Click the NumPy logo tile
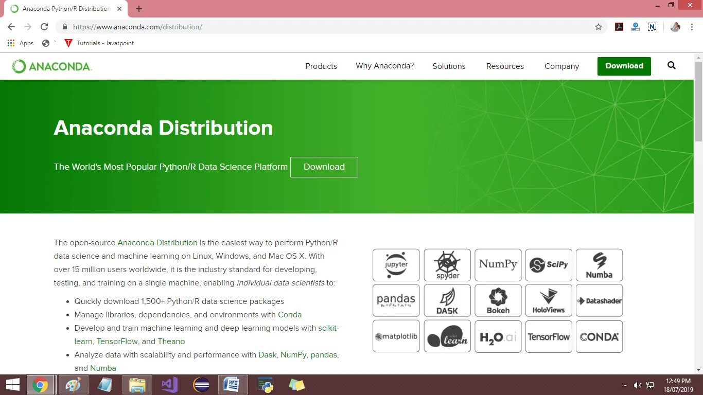703x395 pixels. 498,265
